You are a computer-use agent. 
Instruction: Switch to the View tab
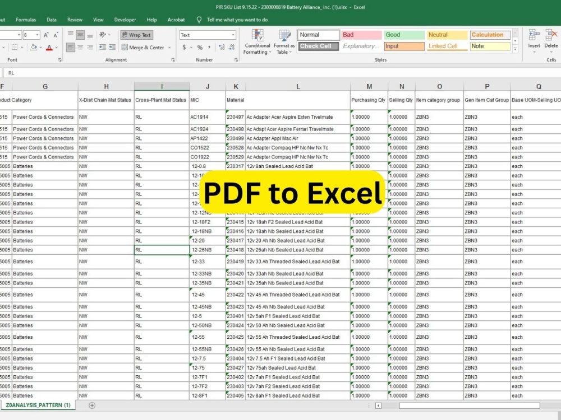[x=98, y=20]
